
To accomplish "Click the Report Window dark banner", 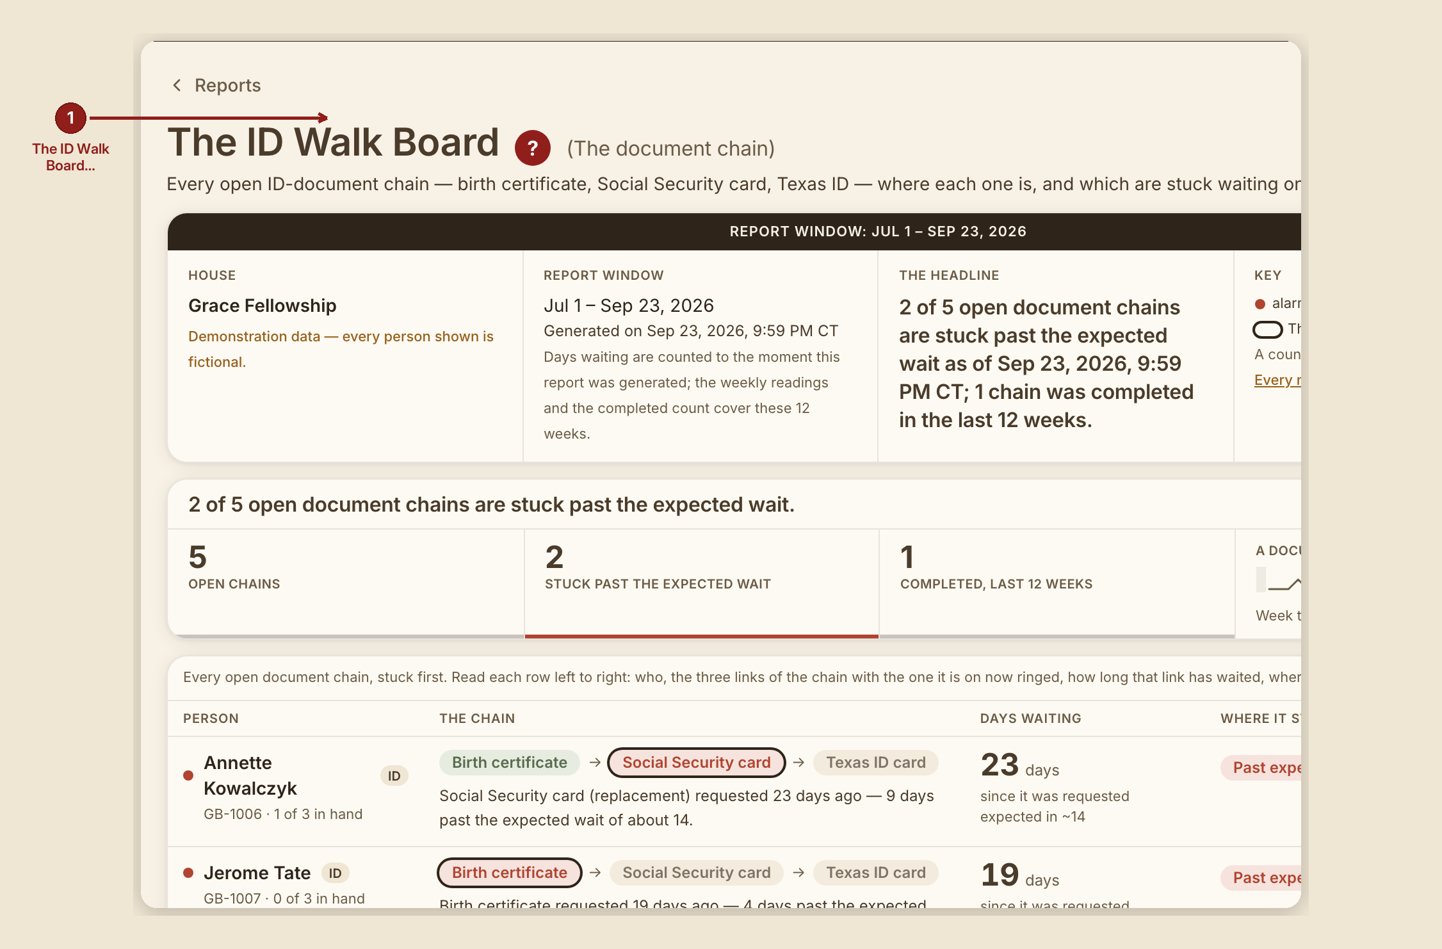I will [734, 231].
